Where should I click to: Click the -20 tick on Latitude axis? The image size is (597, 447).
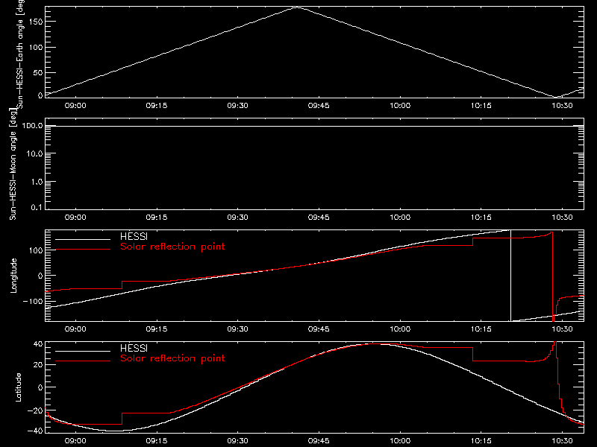[35, 410]
